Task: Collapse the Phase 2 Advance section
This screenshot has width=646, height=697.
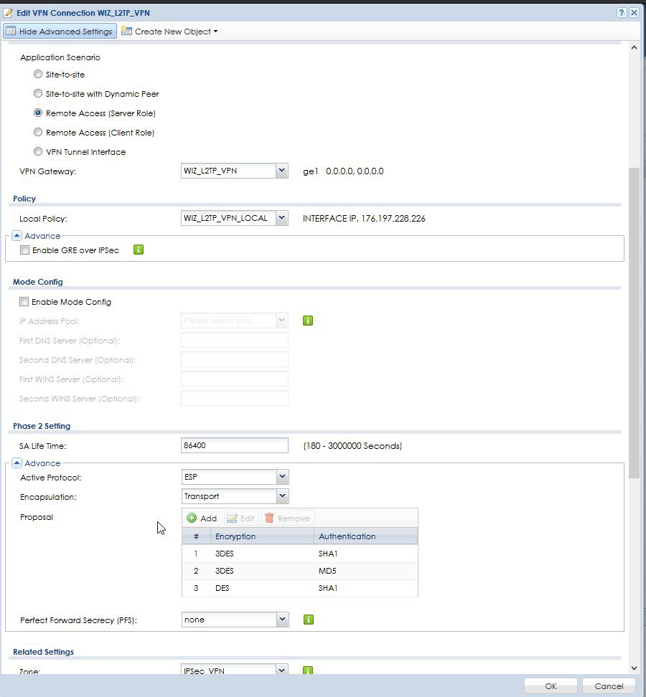Action: pyautogui.click(x=17, y=463)
